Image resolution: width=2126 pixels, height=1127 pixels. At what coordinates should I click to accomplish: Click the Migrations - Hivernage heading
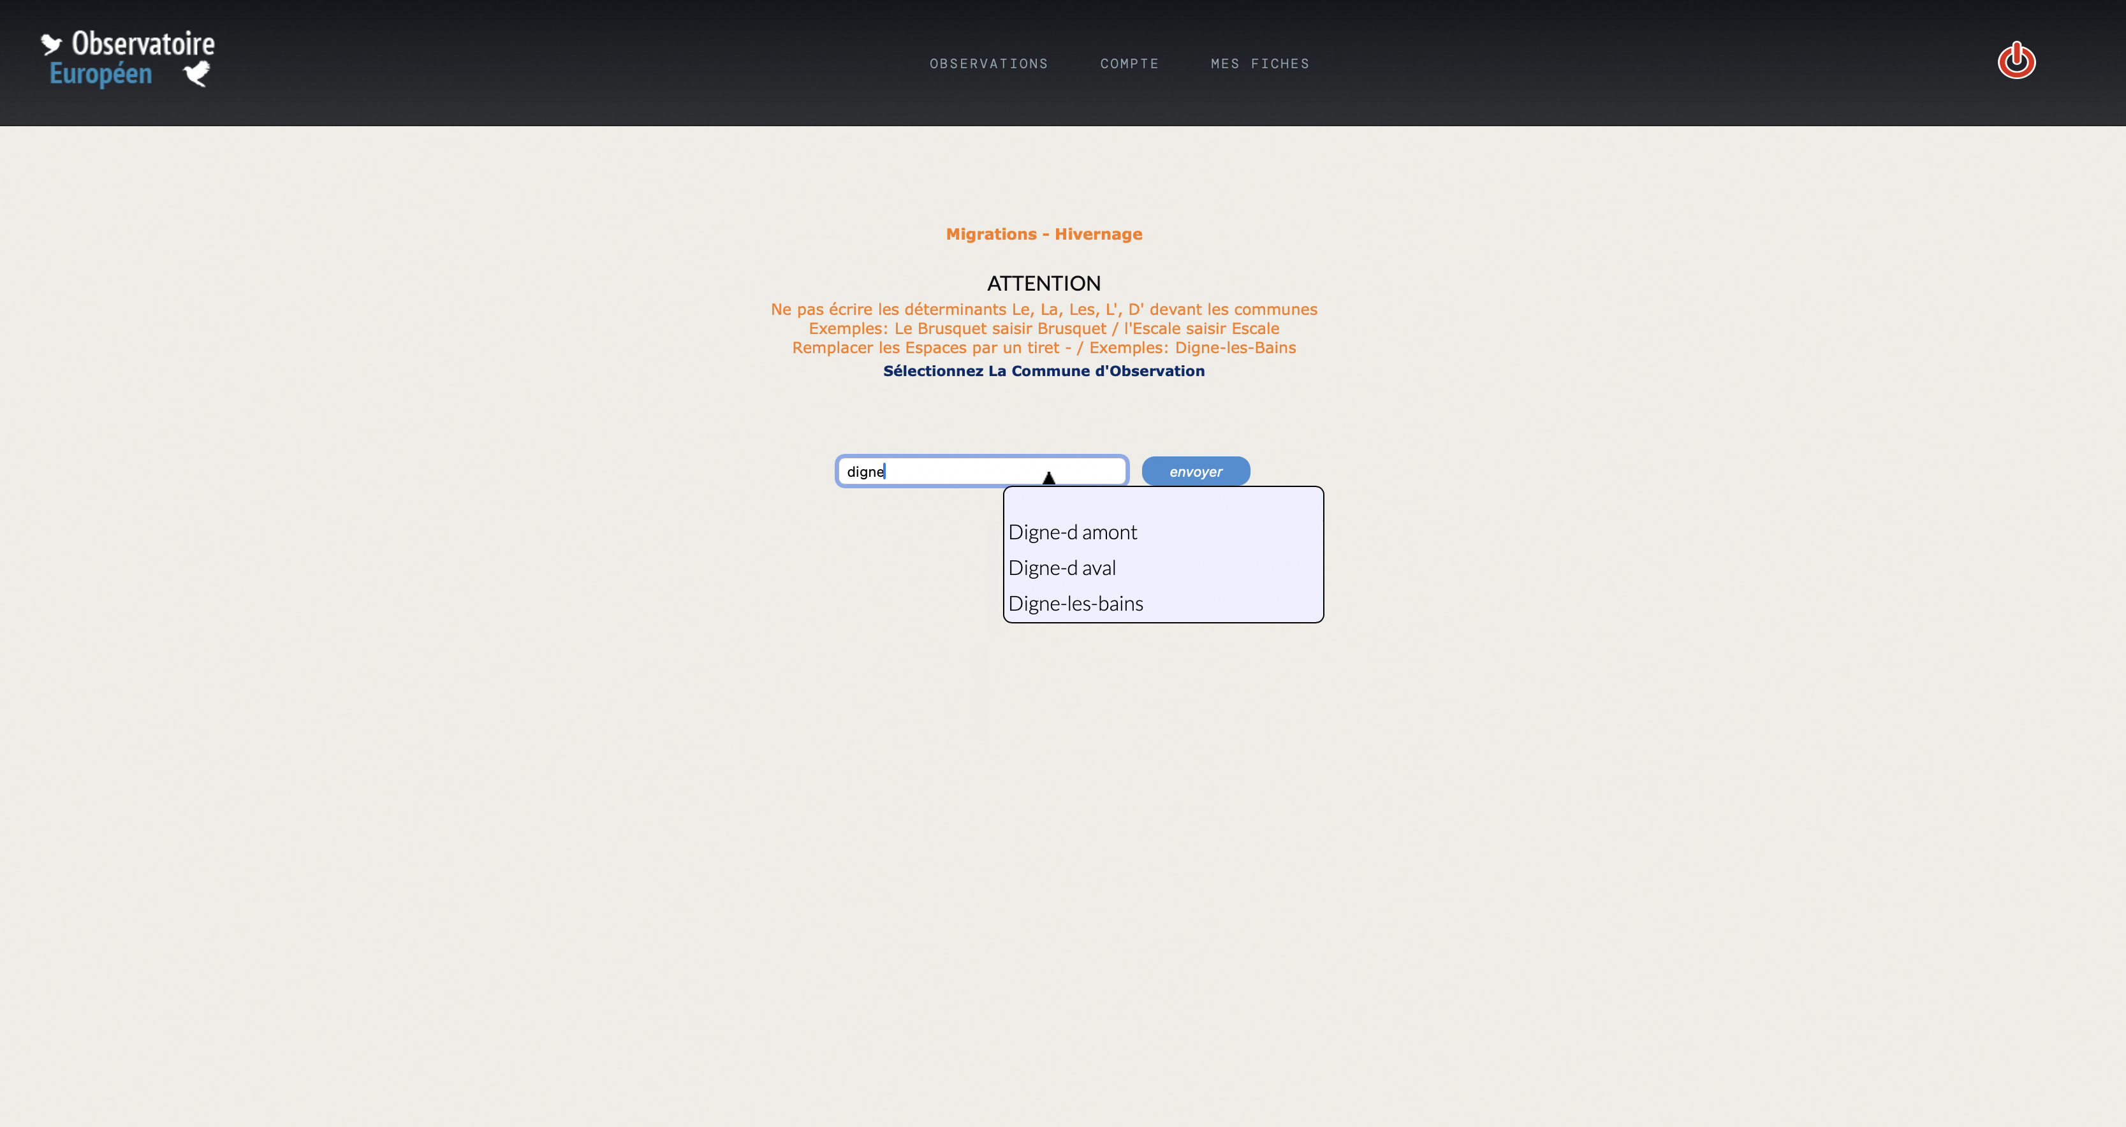coord(1043,235)
